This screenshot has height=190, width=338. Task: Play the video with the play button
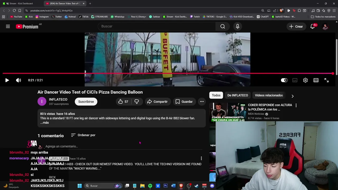click(x=7, y=80)
